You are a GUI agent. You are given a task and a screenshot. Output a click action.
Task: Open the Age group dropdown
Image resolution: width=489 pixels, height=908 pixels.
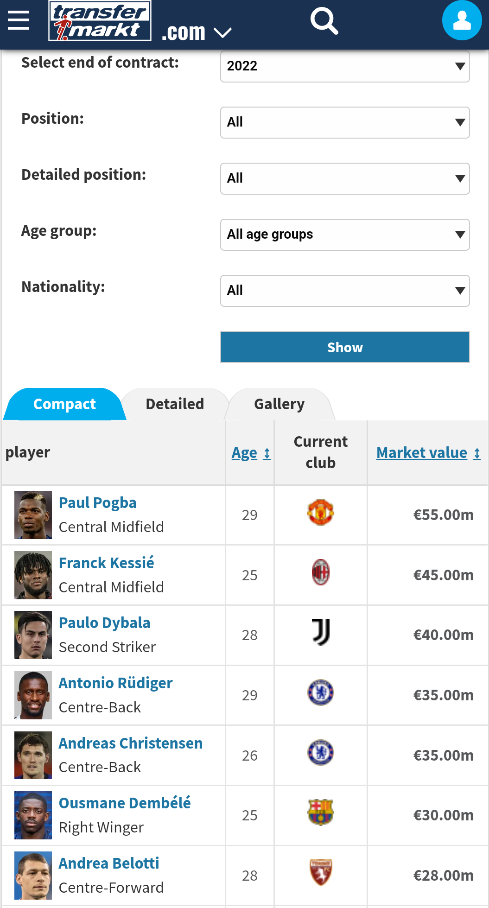pos(345,235)
